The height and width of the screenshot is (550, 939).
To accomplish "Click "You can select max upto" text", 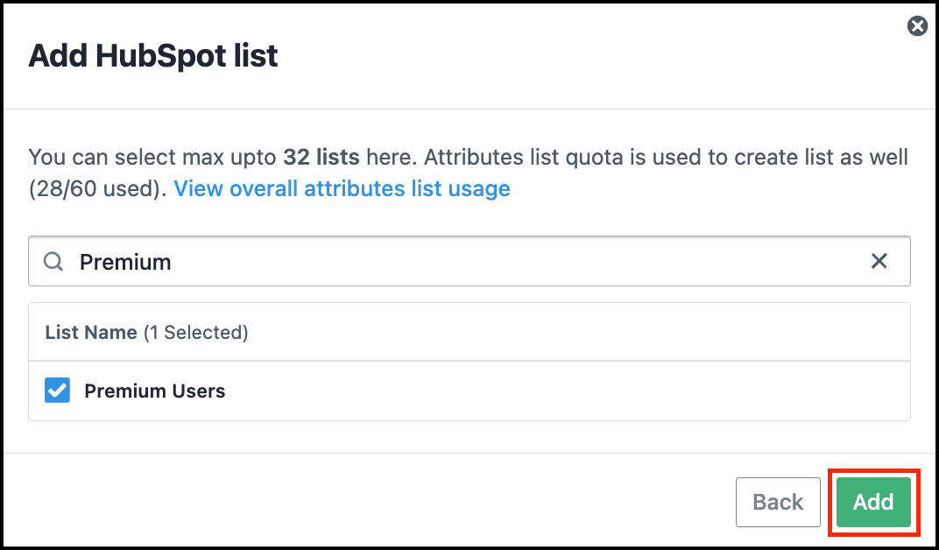I will [152, 157].
